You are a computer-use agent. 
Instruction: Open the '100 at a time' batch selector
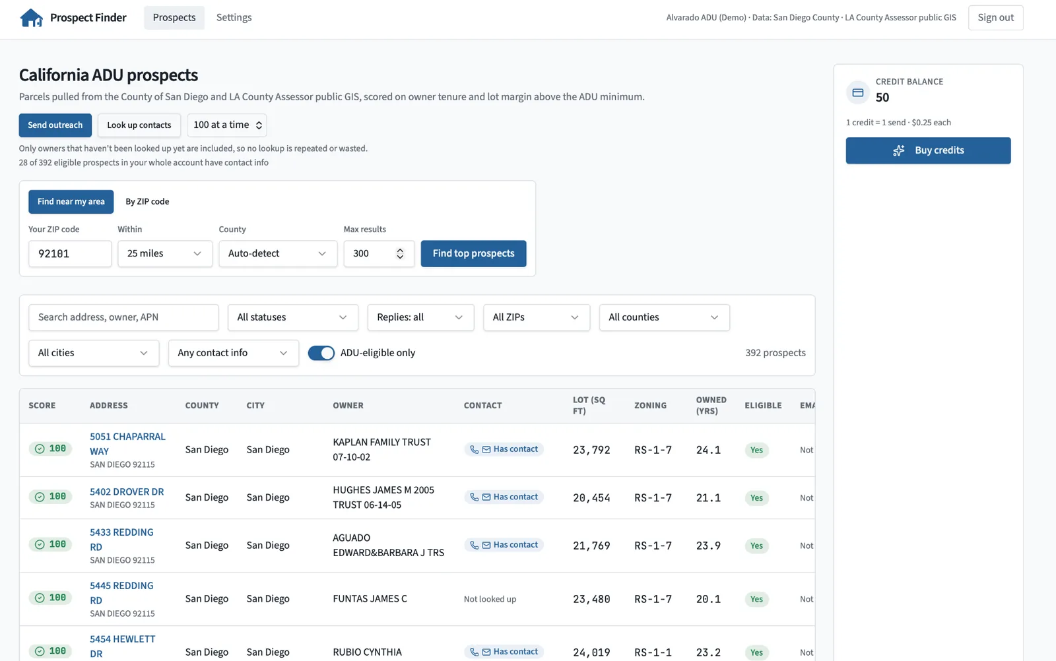227,125
